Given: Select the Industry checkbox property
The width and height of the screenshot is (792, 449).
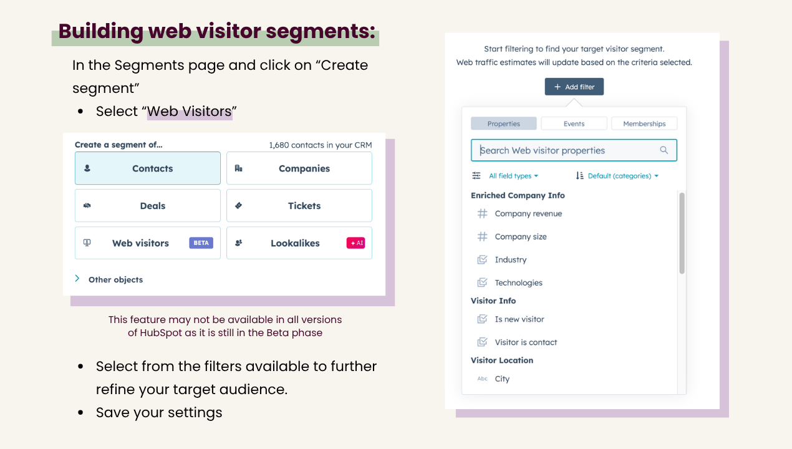Looking at the screenshot, I should point(510,260).
